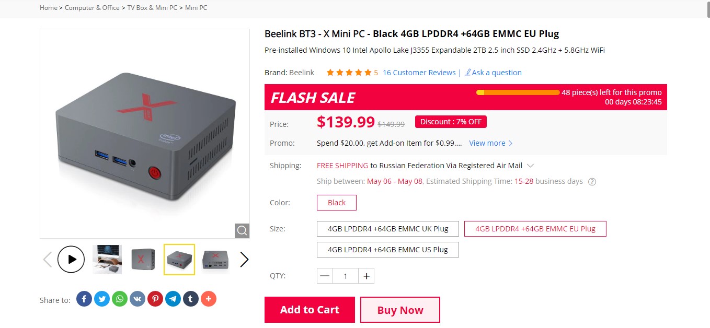Share via Telegram icon

tap(173, 299)
